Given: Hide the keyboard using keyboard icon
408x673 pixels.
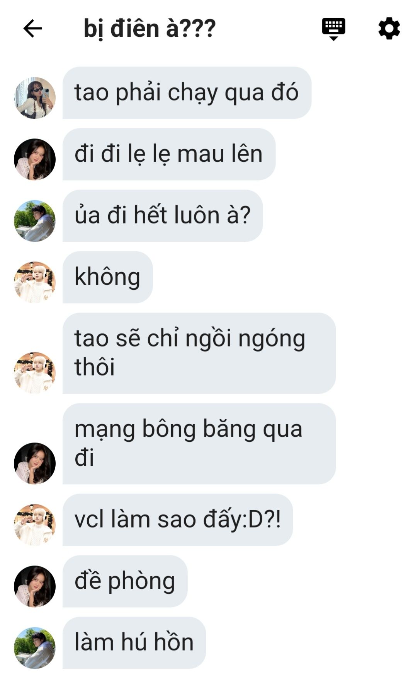Looking at the screenshot, I should [x=333, y=29].
